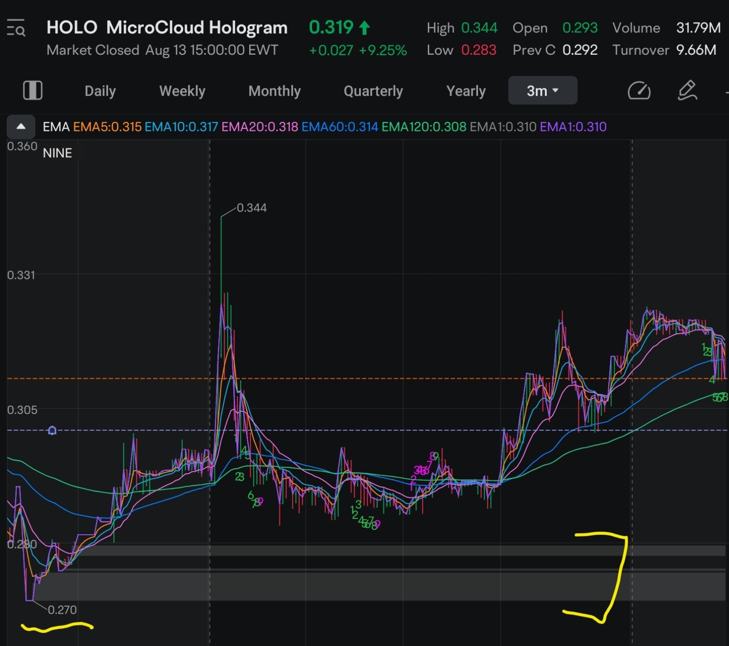Select the EMA20:0.318 legend value
Image resolution: width=729 pixels, height=646 pixels.
[260, 127]
